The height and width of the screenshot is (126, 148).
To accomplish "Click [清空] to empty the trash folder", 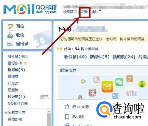I will 45,97.
